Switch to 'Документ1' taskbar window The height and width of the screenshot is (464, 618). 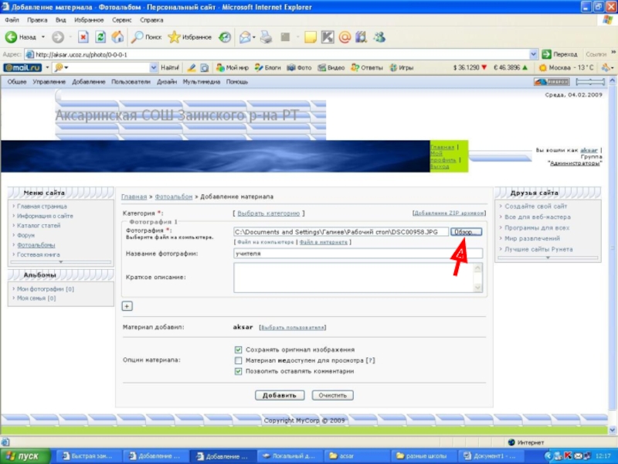tap(491, 456)
